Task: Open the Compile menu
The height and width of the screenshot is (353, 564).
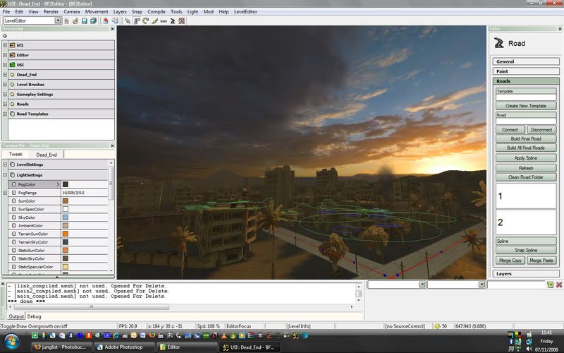Action: (157, 11)
